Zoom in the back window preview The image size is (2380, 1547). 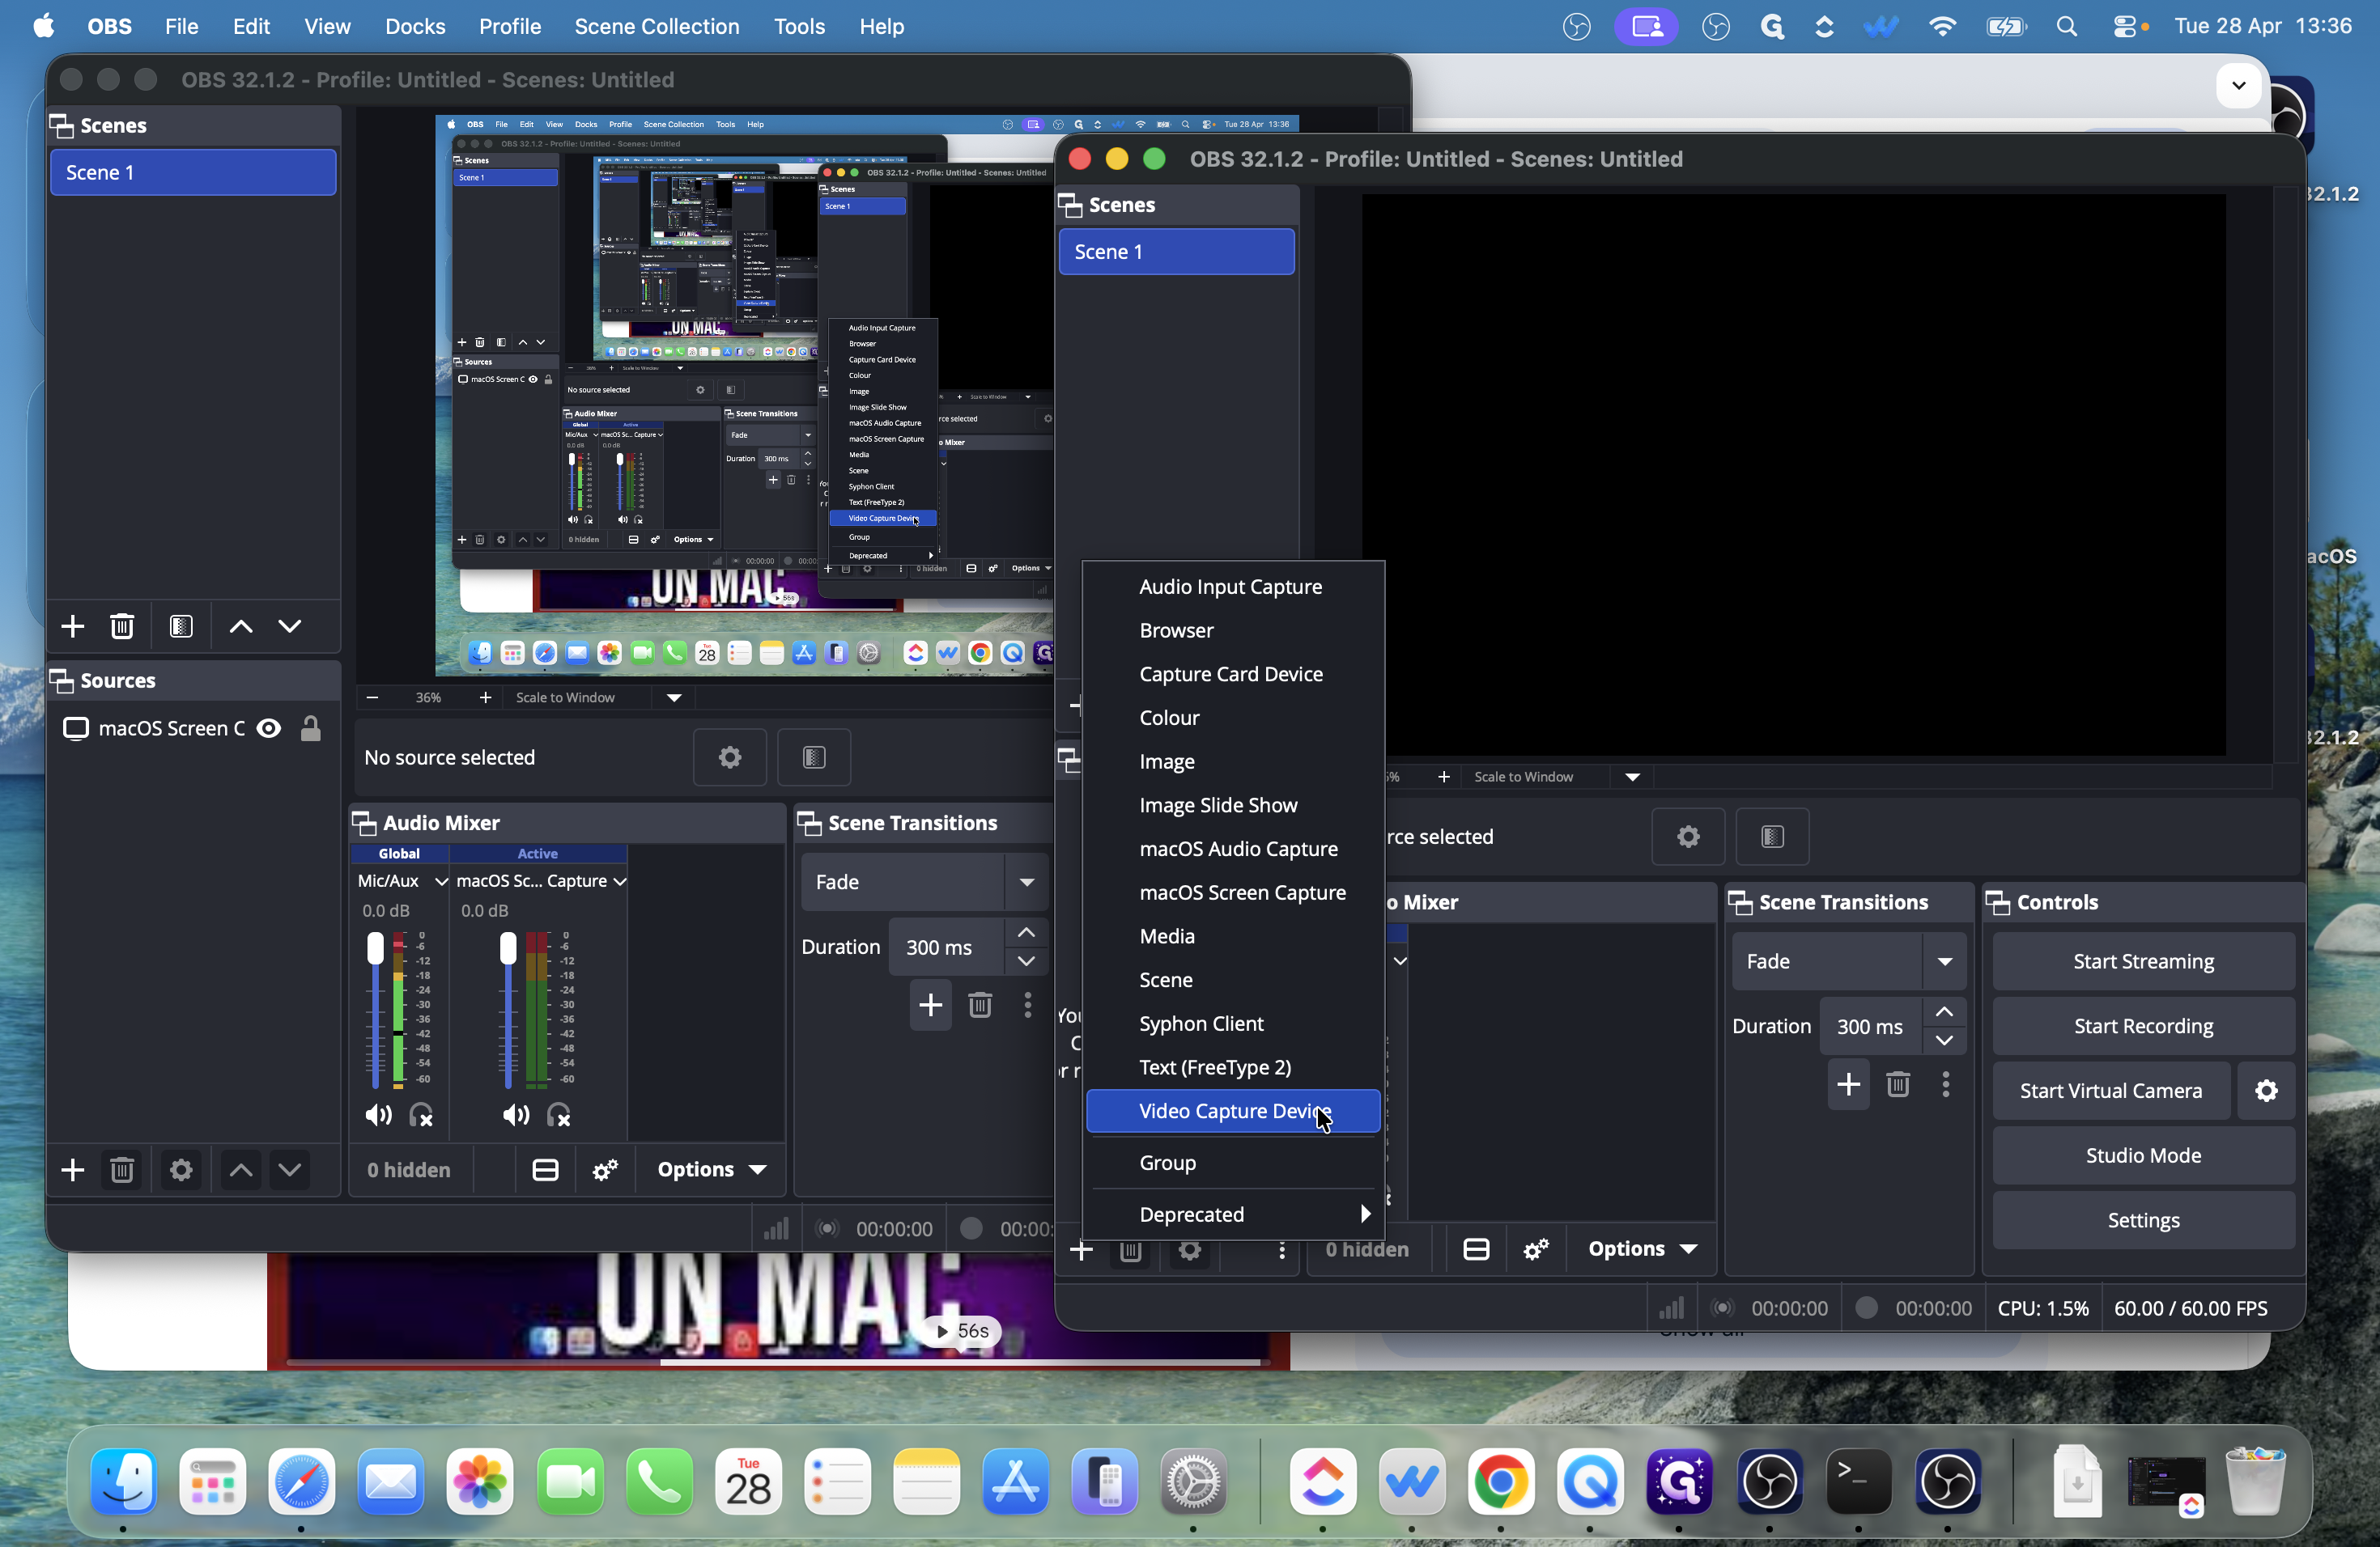(485, 697)
